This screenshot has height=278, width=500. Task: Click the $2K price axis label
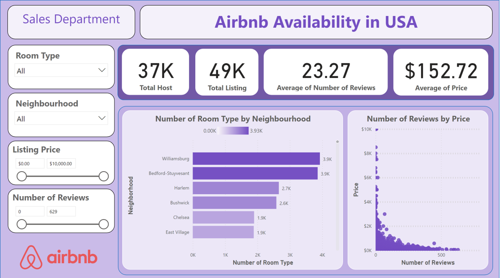click(x=368, y=226)
